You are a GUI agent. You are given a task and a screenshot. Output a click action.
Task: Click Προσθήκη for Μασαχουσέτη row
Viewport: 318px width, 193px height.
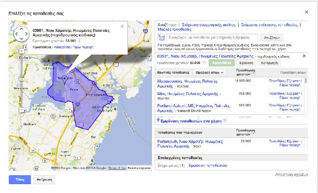click(277, 81)
